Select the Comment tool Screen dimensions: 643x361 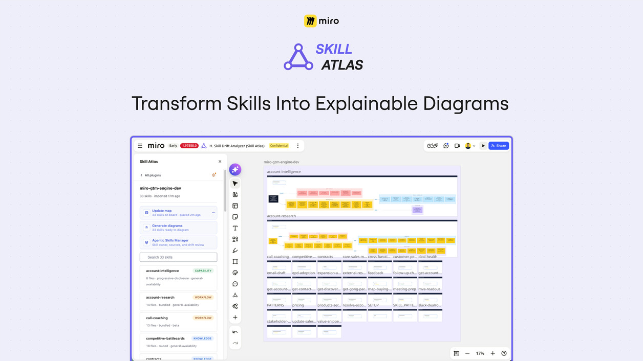235,284
